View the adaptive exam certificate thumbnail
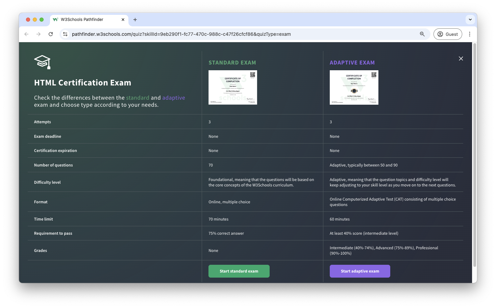The height and width of the screenshot is (308, 496). point(354,87)
